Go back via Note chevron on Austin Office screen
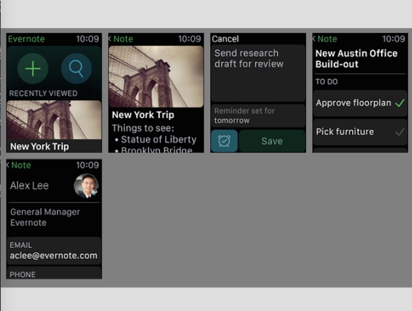The height and width of the screenshot is (311, 412). [325, 39]
